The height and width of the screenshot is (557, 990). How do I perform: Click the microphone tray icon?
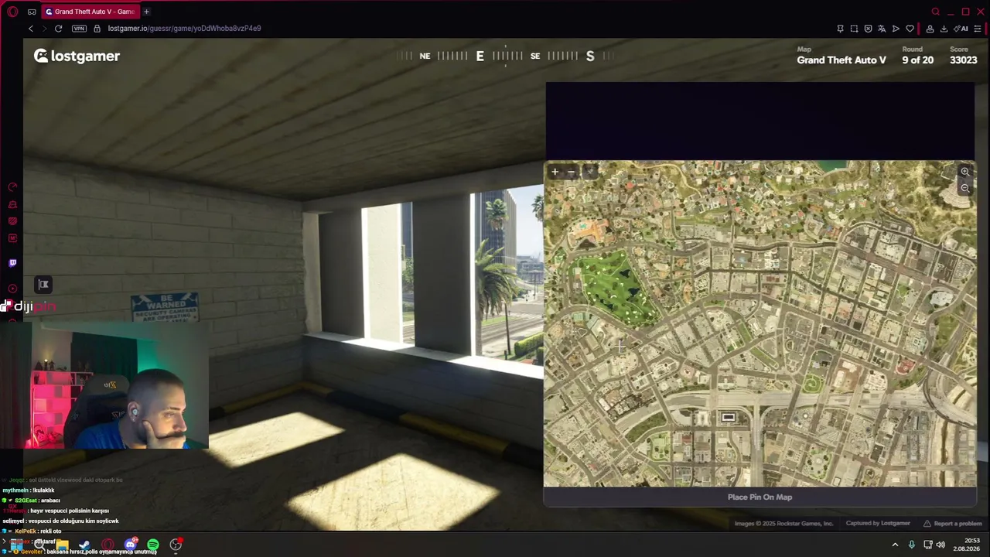[x=912, y=545]
